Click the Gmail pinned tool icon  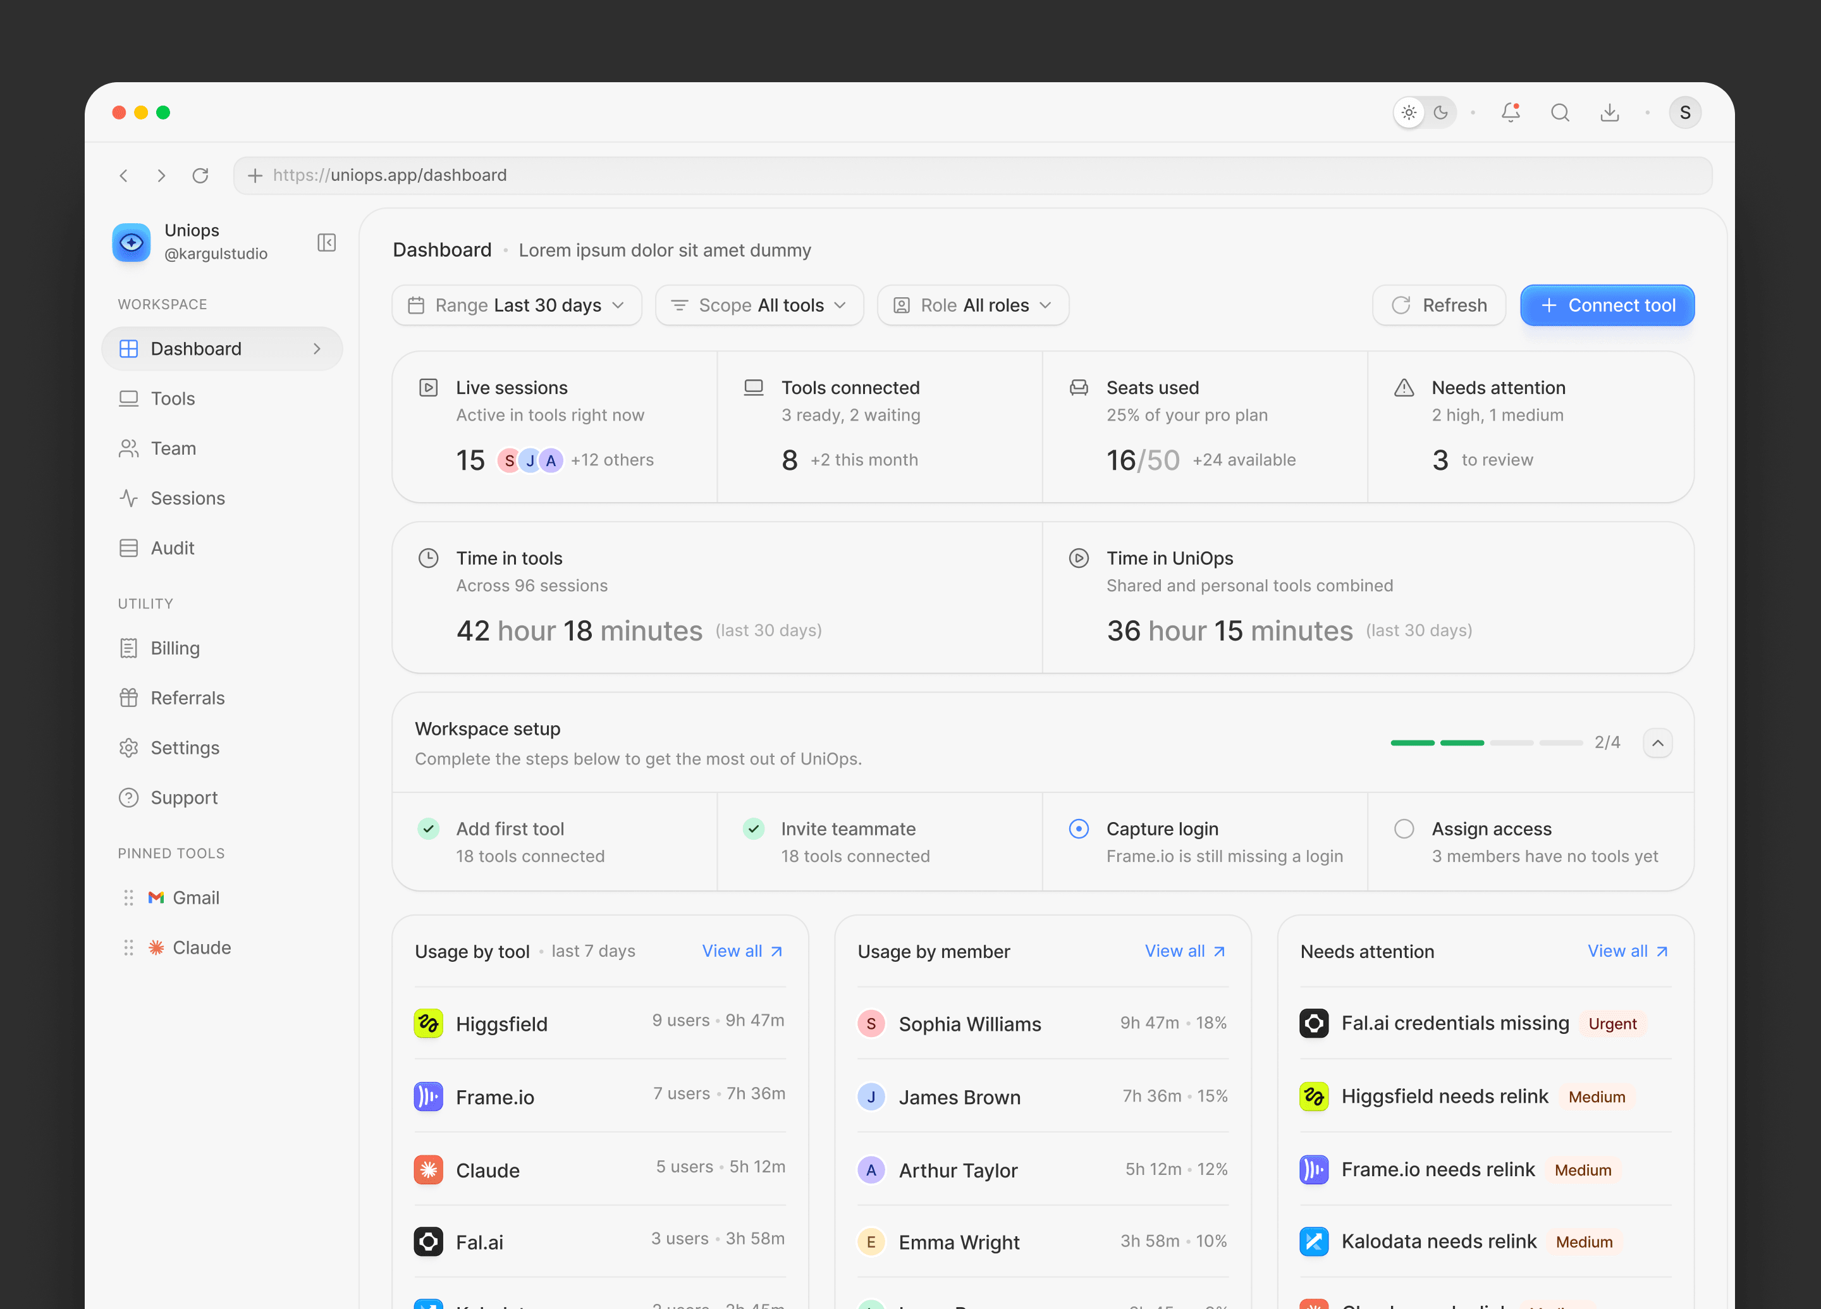[156, 897]
